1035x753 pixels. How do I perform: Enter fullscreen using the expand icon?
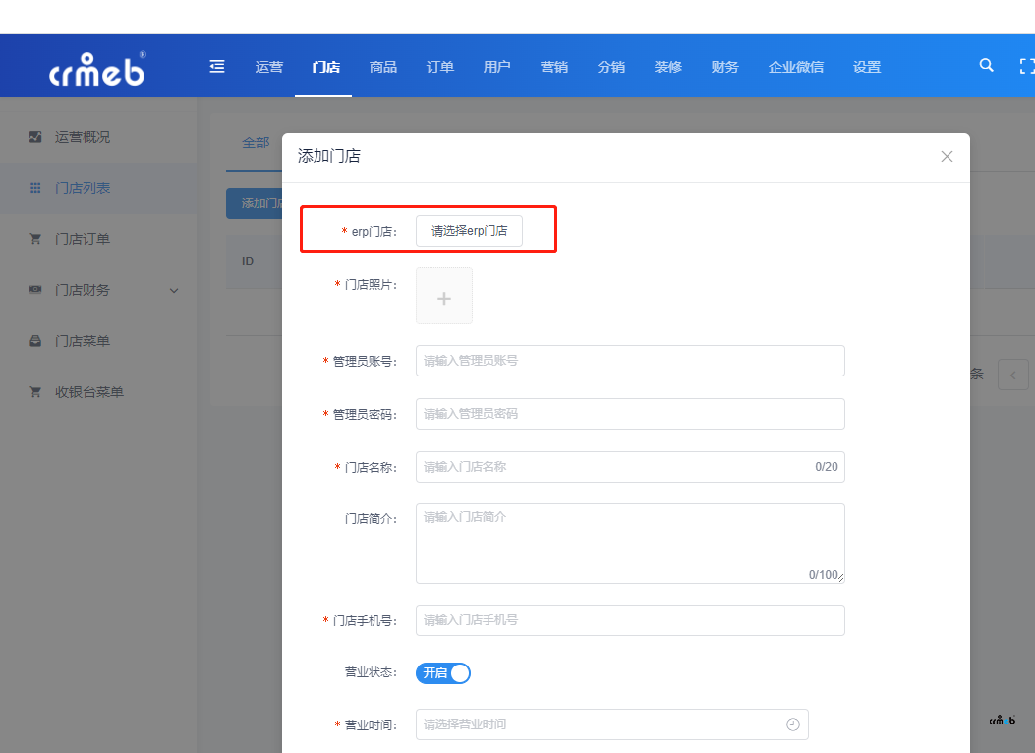tap(1027, 66)
